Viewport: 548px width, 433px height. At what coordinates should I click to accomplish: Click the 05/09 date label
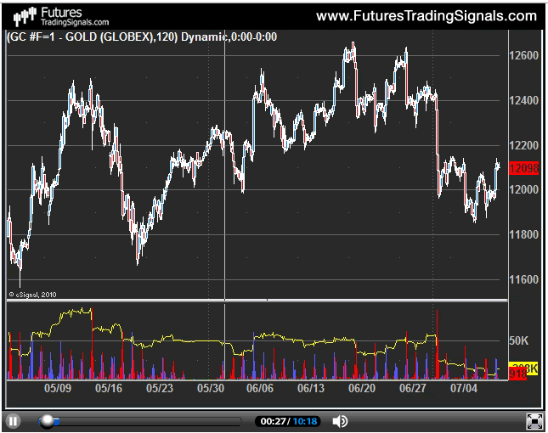pyautogui.click(x=58, y=388)
